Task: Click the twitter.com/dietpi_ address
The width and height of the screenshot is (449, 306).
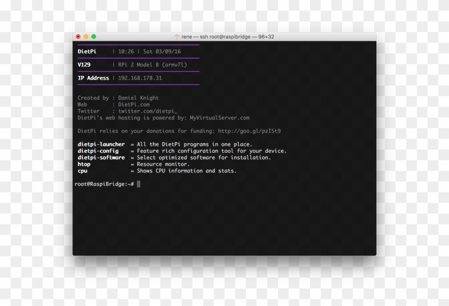Action: pyautogui.click(x=148, y=111)
